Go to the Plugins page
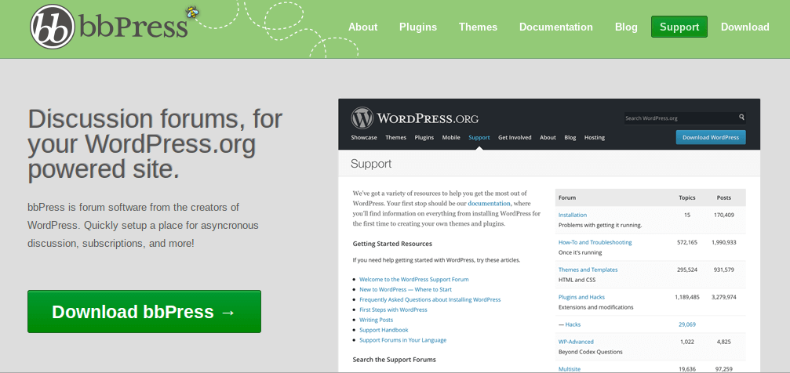The width and height of the screenshot is (790, 373). (x=418, y=27)
